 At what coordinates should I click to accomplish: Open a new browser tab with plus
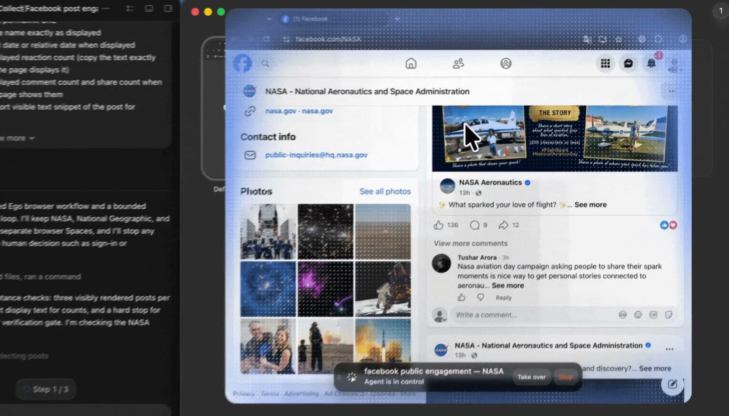[397, 19]
